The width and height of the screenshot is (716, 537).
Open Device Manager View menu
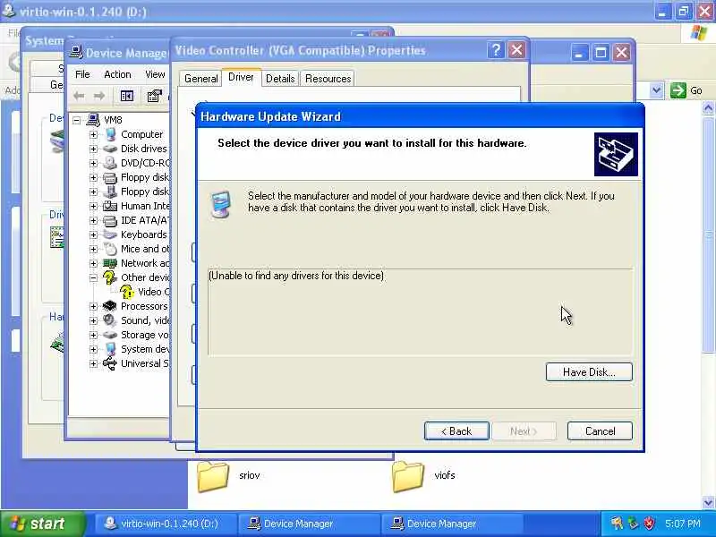tap(155, 74)
